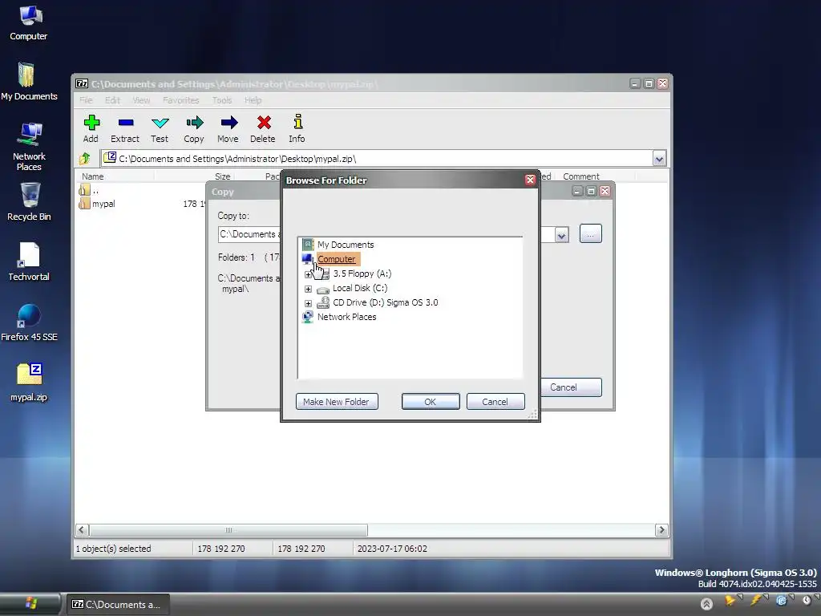Click the horizontal scrollbar thumb
The image size is (821, 616).
pos(229,530)
